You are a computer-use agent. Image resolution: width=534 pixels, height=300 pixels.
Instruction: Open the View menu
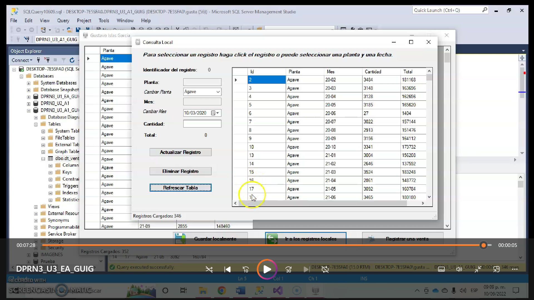44,21
